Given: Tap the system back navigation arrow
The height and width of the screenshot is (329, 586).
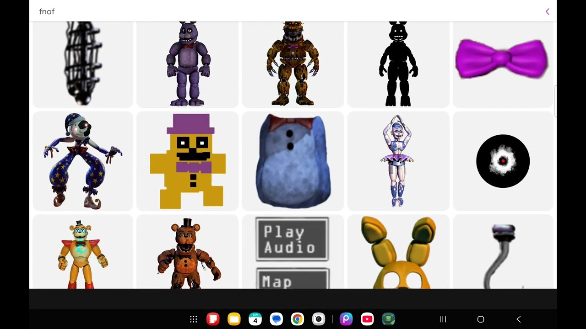Looking at the screenshot, I should point(519,319).
